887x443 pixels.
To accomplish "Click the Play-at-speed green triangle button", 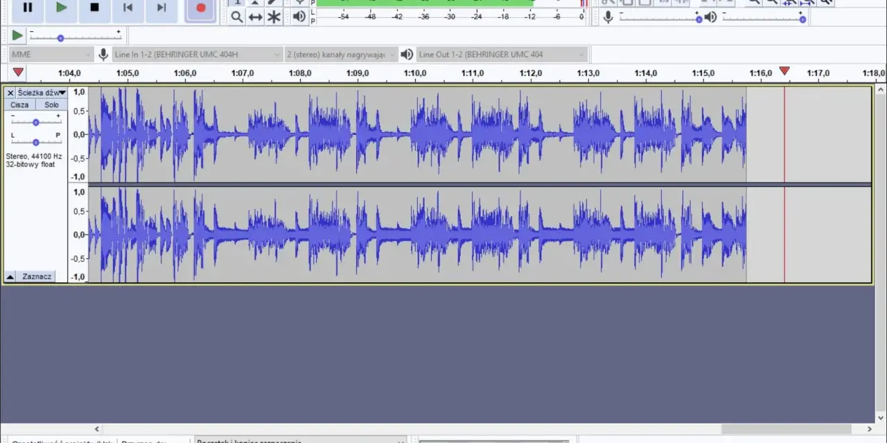I will tap(17, 35).
